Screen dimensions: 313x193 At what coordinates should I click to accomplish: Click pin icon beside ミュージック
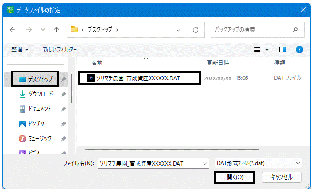point(63,139)
